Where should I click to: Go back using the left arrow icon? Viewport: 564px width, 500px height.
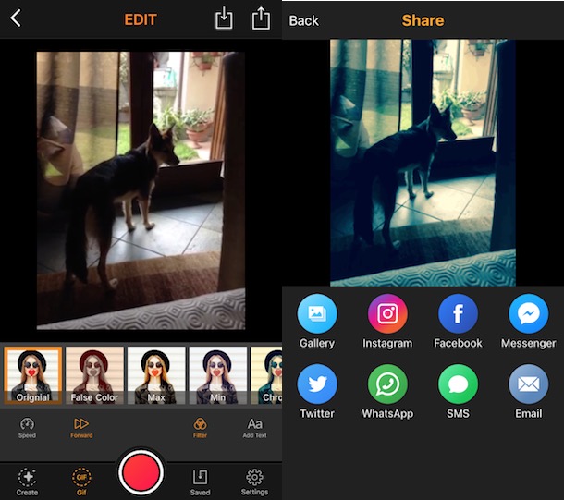pos(16,18)
